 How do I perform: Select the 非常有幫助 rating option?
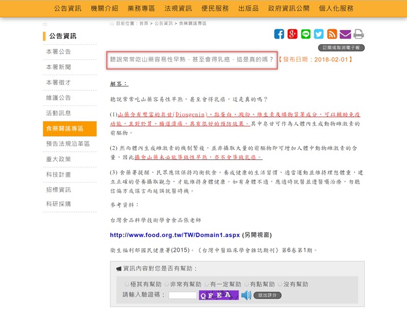tap(167, 285)
